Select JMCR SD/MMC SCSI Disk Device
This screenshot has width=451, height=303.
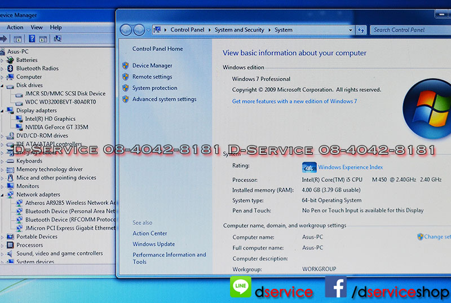[x=65, y=94]
